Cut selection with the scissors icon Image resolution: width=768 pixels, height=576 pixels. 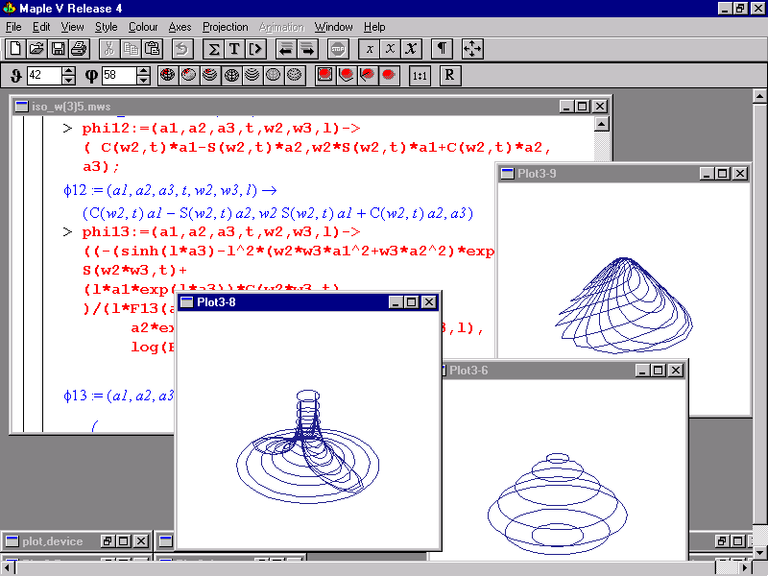108,49
